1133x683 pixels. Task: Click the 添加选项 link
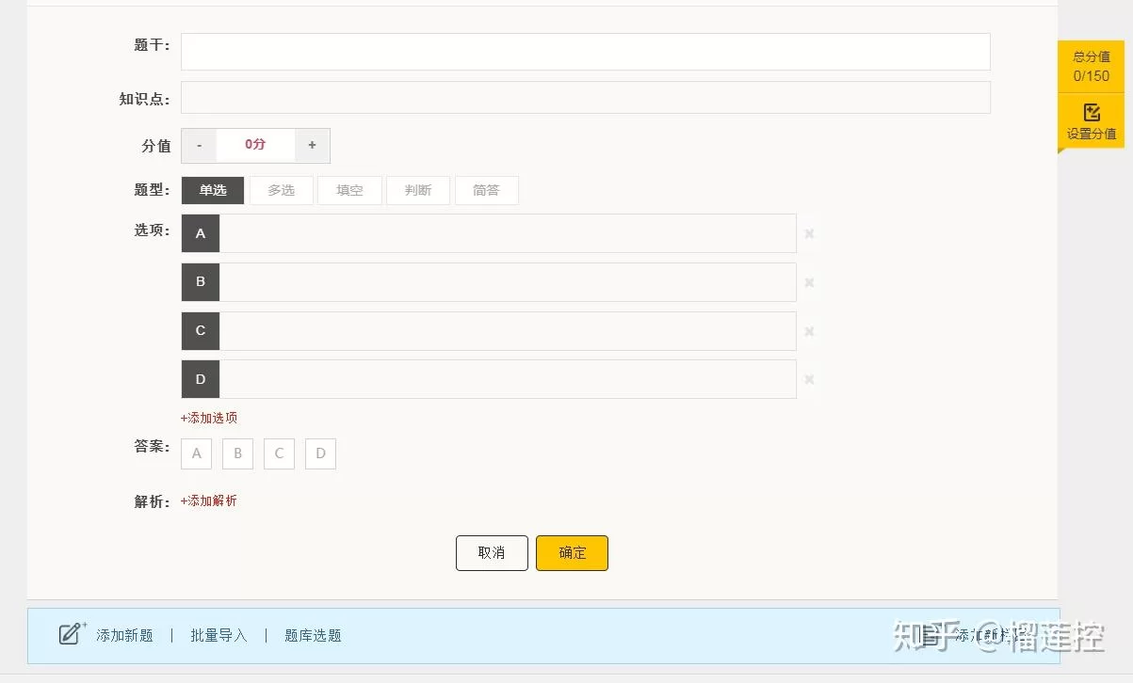coord(209,418)
